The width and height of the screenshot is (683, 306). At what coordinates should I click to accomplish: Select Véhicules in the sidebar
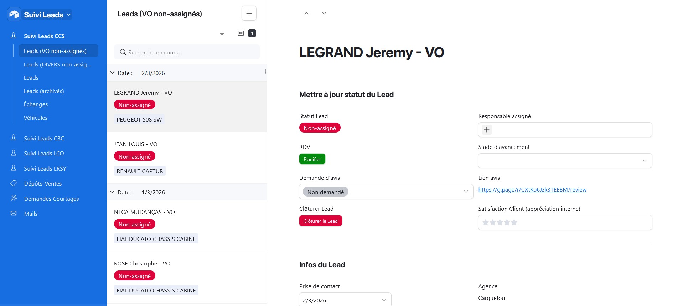[36, 118]
